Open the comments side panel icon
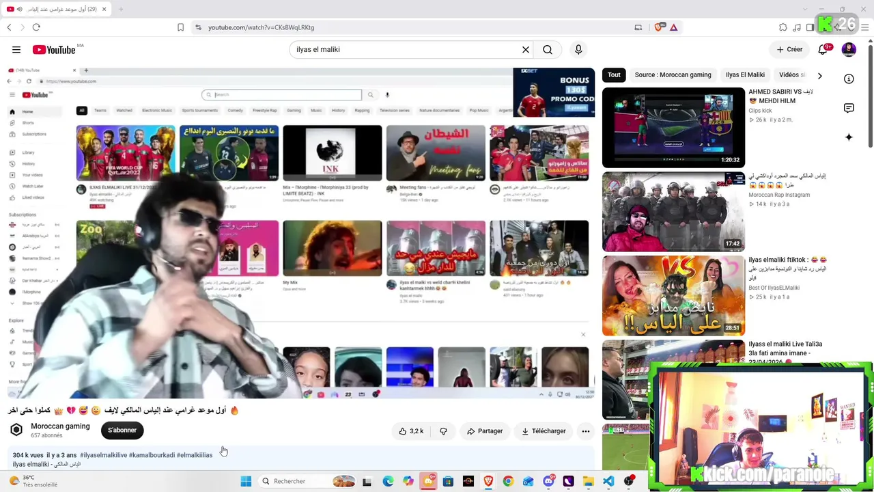874x492 pixels. pos(849,108)
